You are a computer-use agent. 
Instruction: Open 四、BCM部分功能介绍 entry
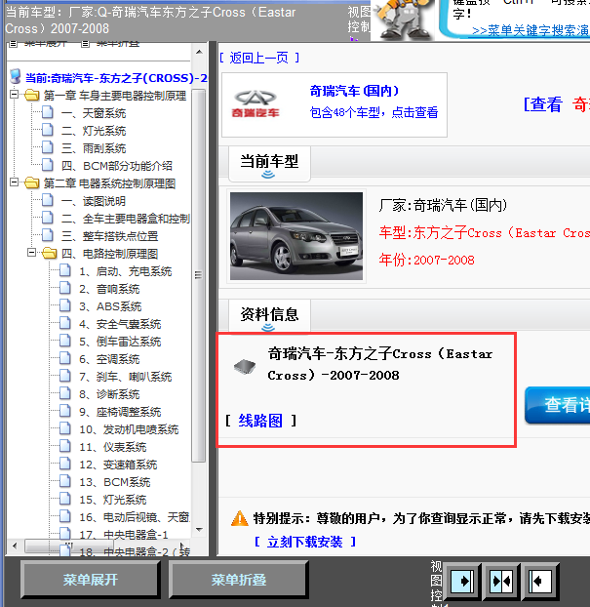pos(117,166)
